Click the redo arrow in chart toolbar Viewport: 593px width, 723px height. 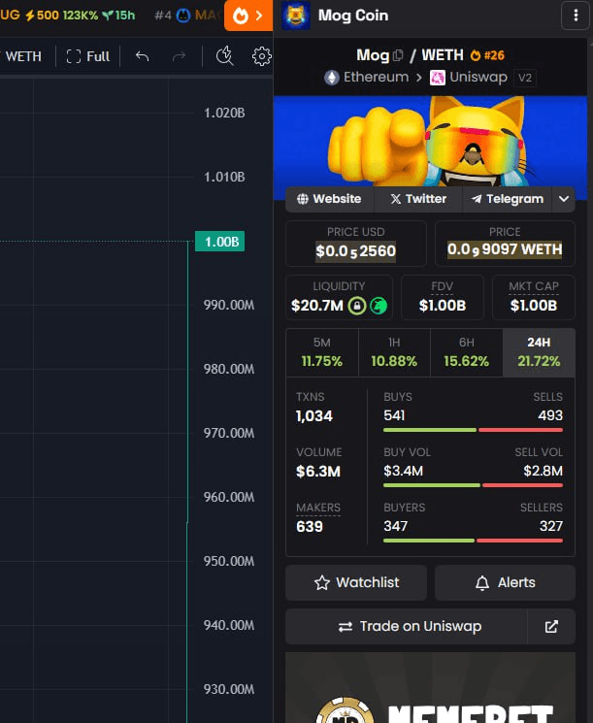tap(179, 56)
